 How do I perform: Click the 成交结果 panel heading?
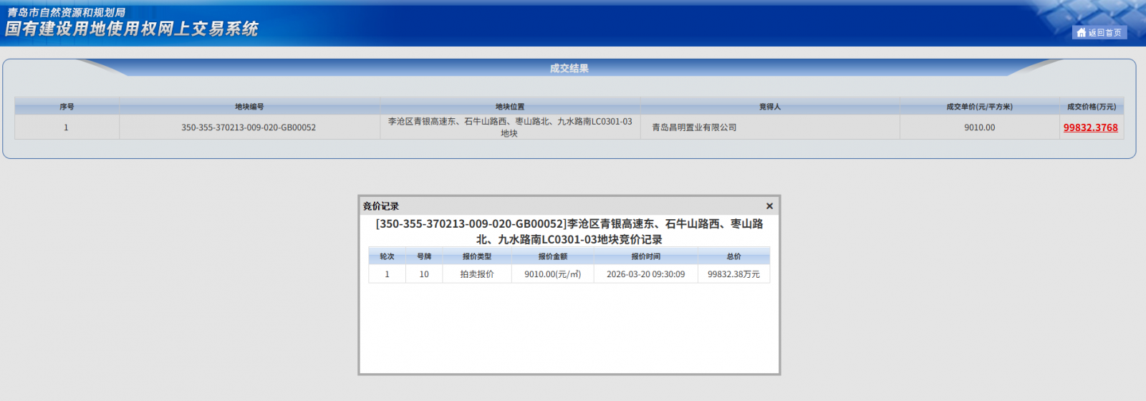[569, 69]
